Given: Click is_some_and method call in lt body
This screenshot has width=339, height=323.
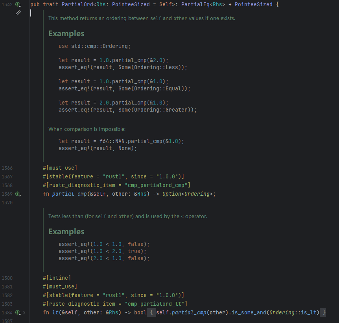Looking at the screenshot, I should (247, 313).
